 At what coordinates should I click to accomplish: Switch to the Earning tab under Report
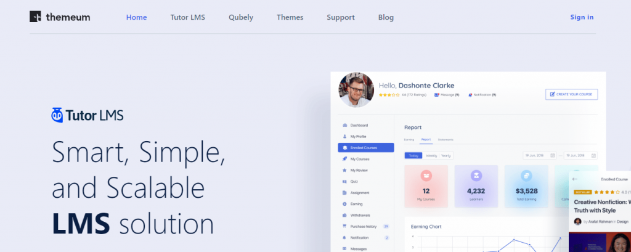pos(409,140)
